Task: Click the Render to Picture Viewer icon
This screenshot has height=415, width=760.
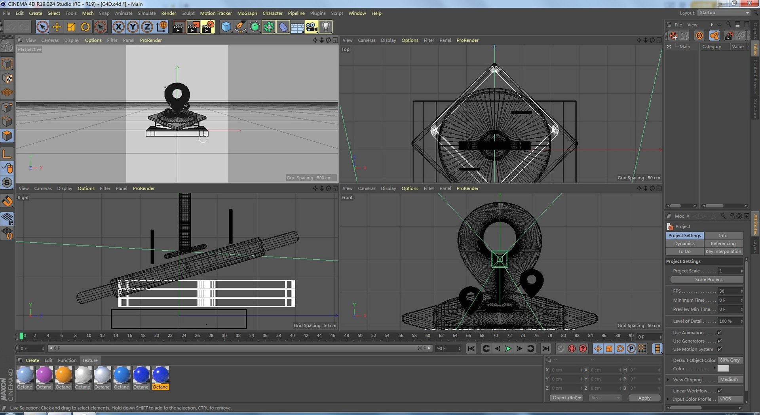Action: tap(193, 27)
